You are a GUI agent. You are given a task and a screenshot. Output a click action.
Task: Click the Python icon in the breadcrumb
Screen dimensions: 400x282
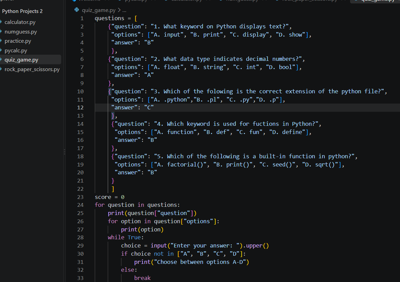click(77, 10)
